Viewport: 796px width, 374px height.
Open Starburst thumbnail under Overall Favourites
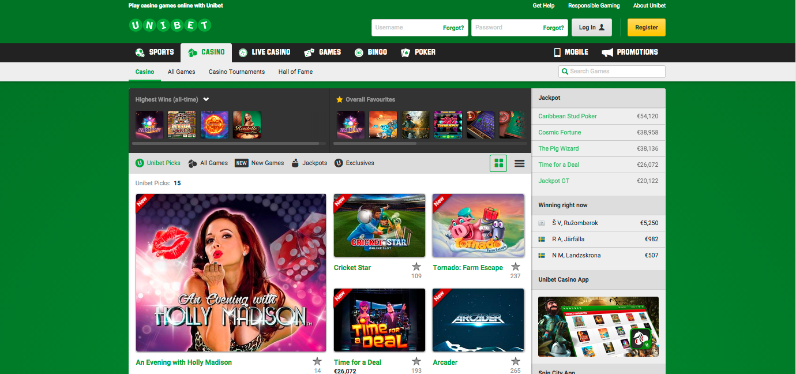351,125
